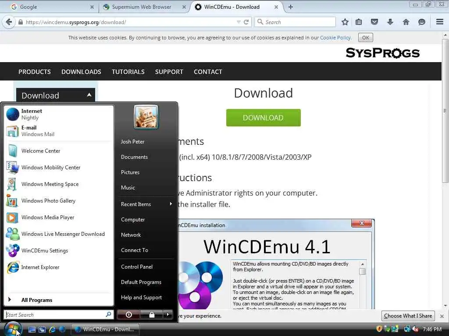This screenshot has width=449, height=336.
Task: Click the browser back arrow button
Action: 9,22
